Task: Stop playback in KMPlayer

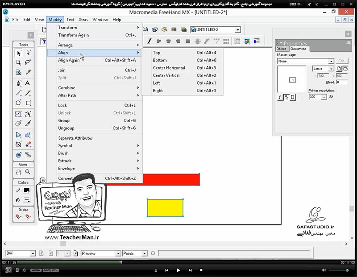Action: tap(201, 270)
